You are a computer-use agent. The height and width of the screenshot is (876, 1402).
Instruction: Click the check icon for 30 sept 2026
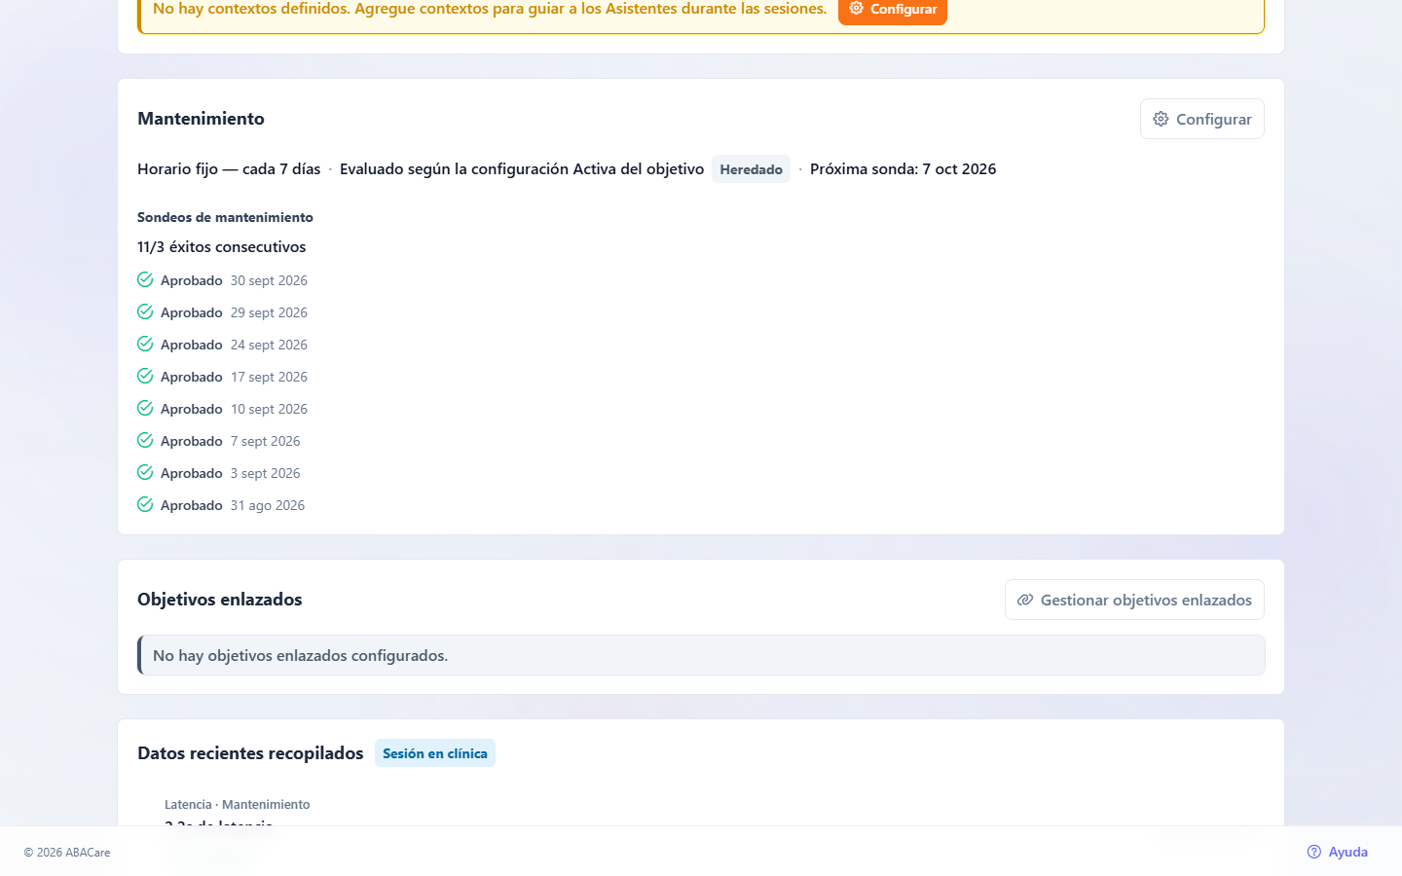click(x=145, y=280)
